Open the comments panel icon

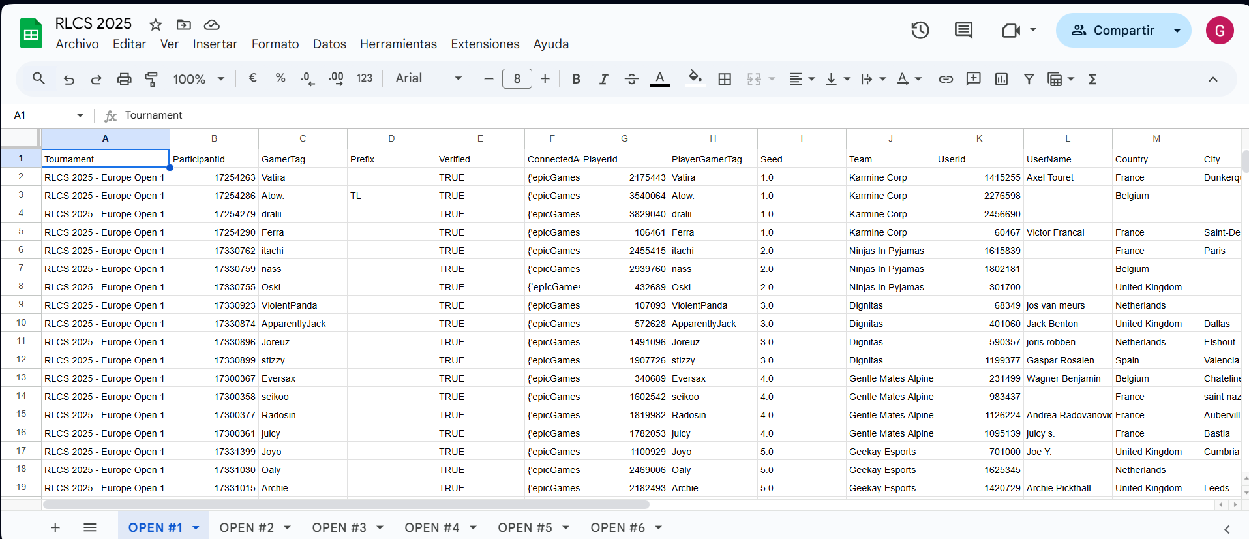(x=963, y=30)
